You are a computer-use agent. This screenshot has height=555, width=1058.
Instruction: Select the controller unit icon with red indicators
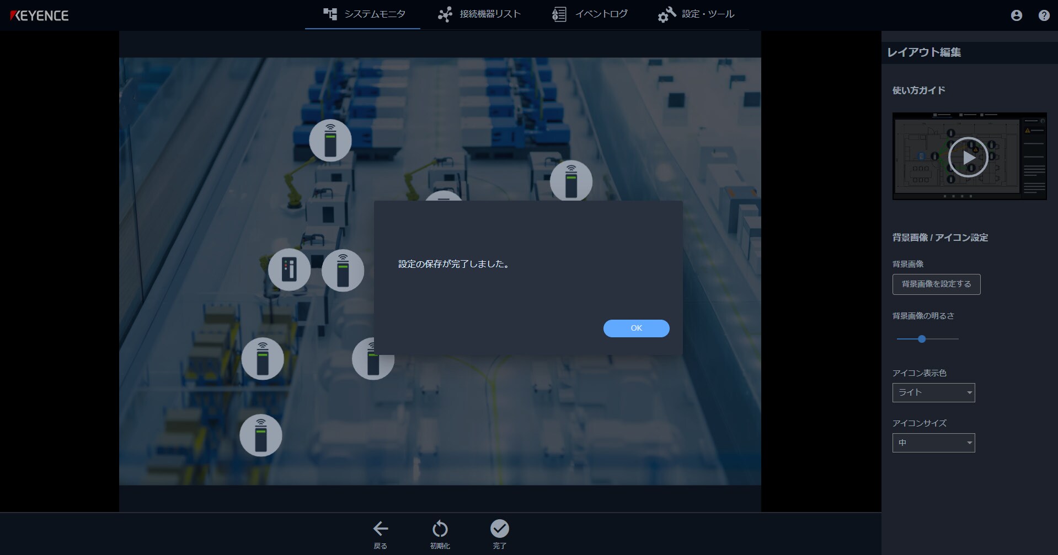point(289,270)
